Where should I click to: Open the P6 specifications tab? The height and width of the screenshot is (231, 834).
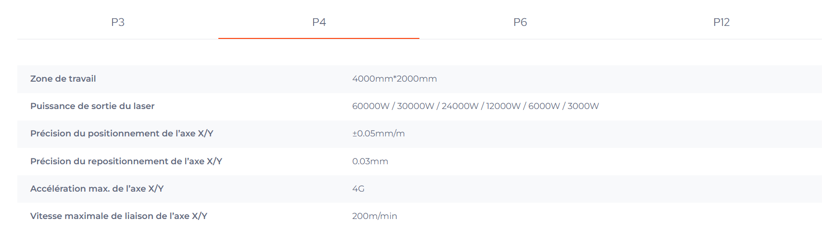point(520,22)
